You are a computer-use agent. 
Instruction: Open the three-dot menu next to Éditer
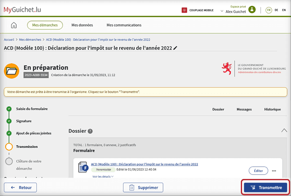tap(274, 171)
